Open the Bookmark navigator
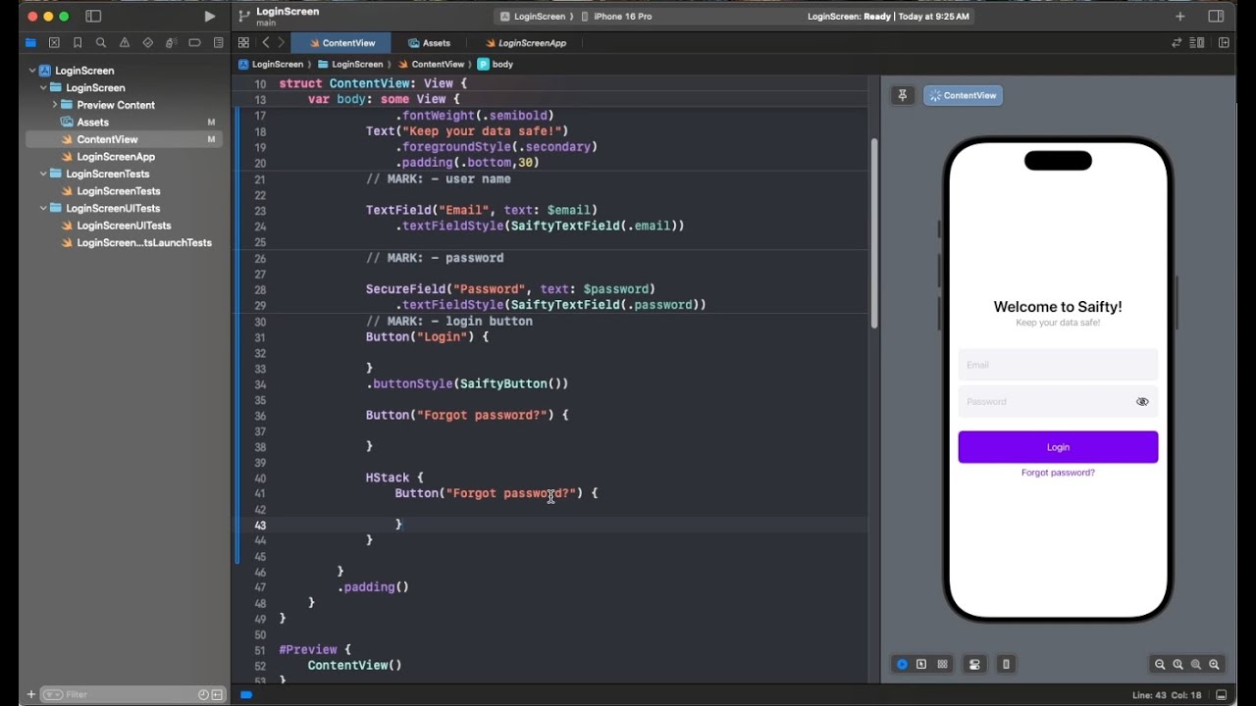1256x706 pixels. (78, 43)
